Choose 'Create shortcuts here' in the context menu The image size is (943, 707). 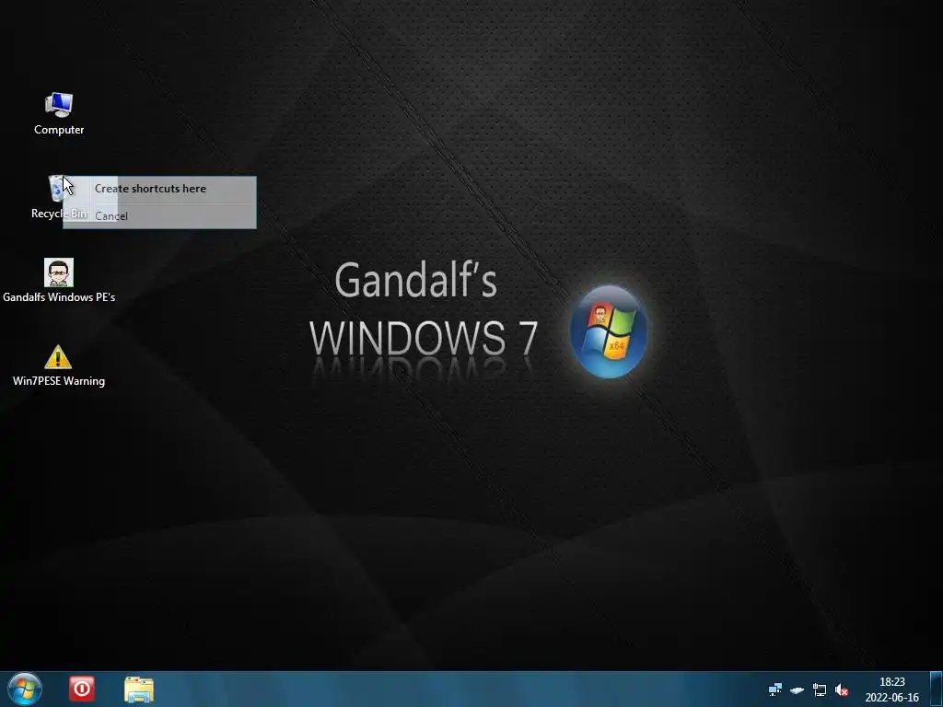tap(159, 189)
